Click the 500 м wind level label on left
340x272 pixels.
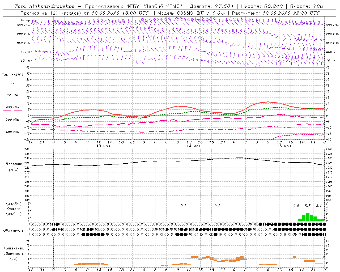25,52
